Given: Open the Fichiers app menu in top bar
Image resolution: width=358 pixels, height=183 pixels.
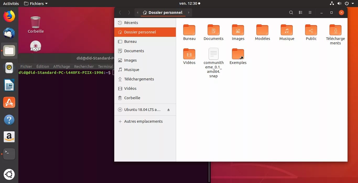Looking at the screenshot, I should click(36, 3).
